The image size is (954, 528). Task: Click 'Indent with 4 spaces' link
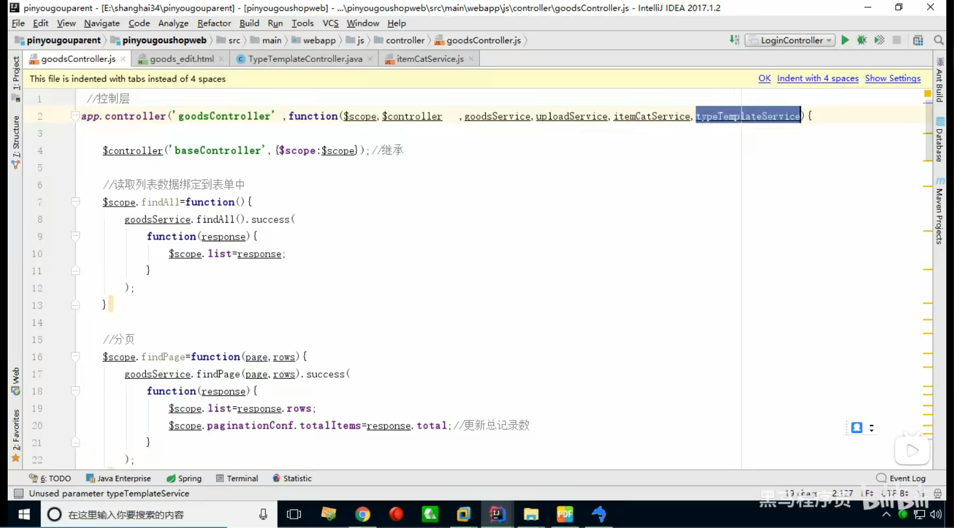tap(818, 78)
